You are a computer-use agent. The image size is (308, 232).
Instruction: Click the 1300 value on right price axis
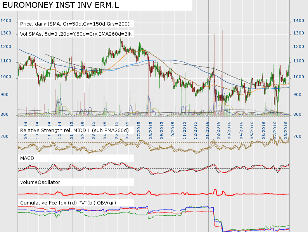tap(299, 33)
